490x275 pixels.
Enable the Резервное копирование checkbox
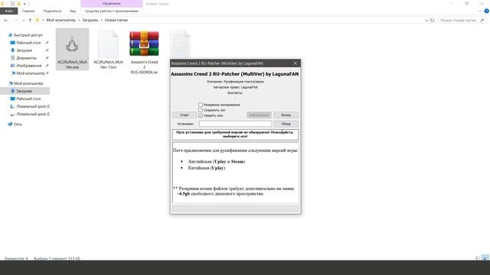[x=201, y=105]
